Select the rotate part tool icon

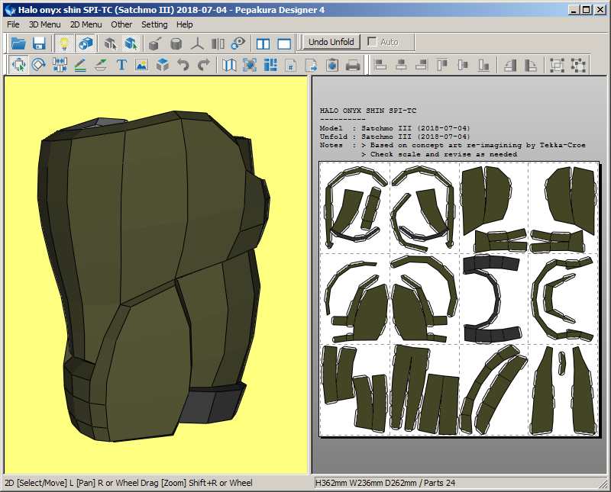pyautogui.click(x=39, y=65)
